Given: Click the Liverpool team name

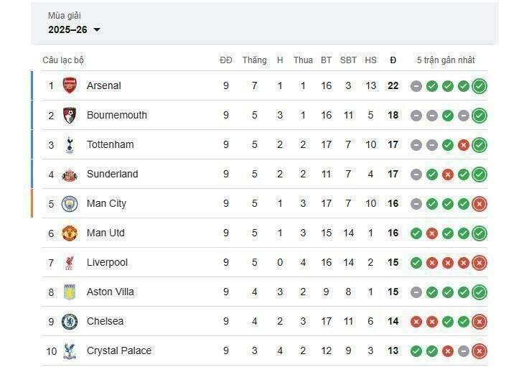Looking at the screenshot, I should 107,262.
